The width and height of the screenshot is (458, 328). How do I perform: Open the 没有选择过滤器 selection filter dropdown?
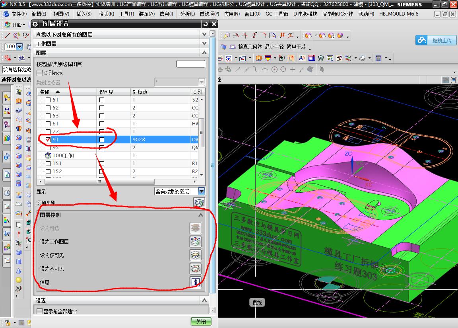click(16, 69)
